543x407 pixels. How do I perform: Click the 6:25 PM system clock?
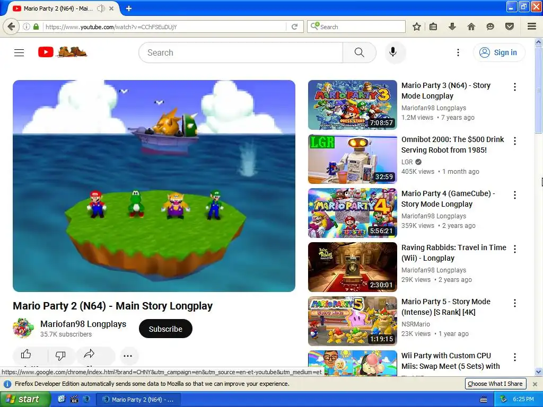coord(523,399)
